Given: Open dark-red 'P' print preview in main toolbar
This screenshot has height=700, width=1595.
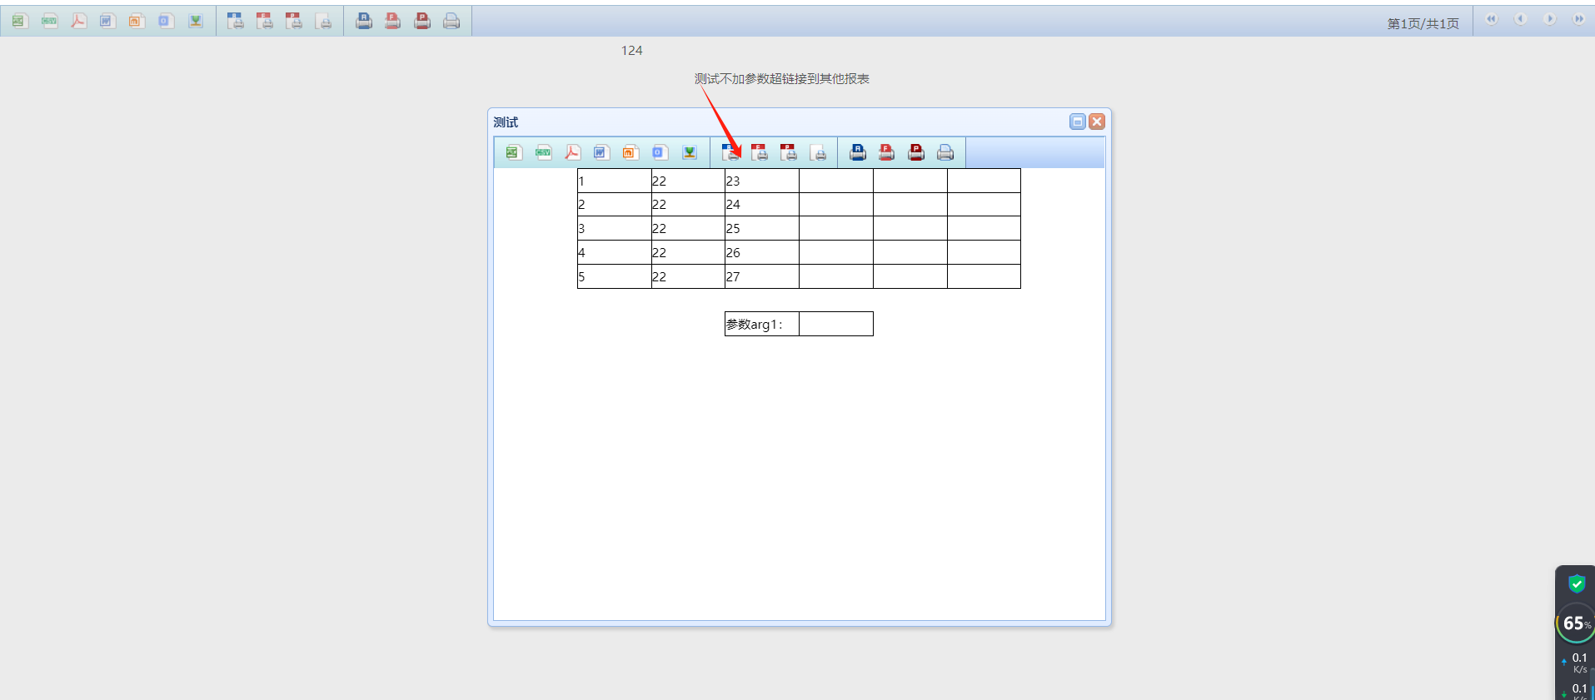Looking at the screenshot, I should point(294,21).
